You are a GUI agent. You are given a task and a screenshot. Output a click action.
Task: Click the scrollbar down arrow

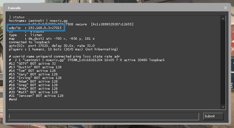point(223,107)
